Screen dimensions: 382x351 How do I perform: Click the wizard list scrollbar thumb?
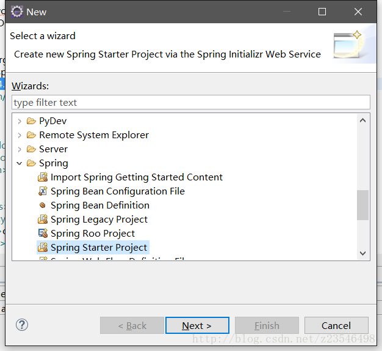[362, 205]
